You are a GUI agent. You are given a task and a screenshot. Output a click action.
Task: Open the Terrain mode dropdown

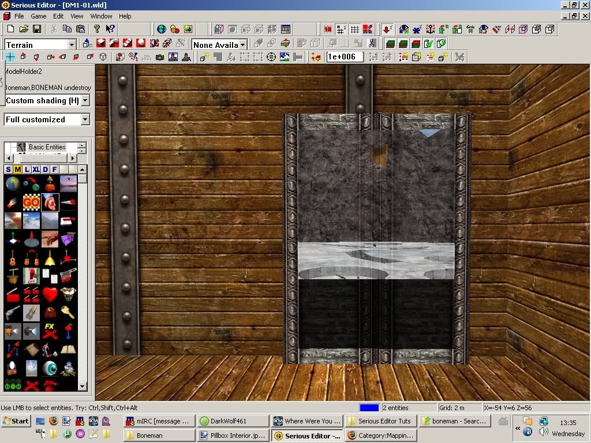tap(72, 45)
